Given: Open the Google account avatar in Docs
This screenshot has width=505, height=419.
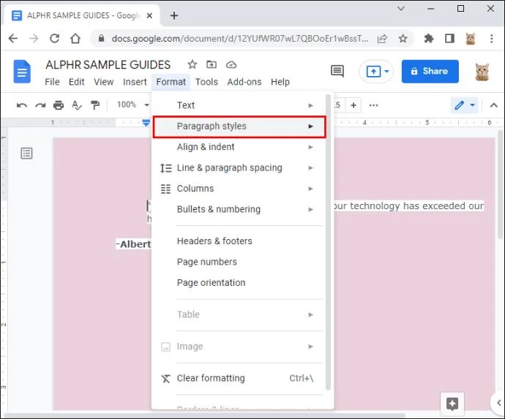Looking at the screenshot, I should click(482, 72).
